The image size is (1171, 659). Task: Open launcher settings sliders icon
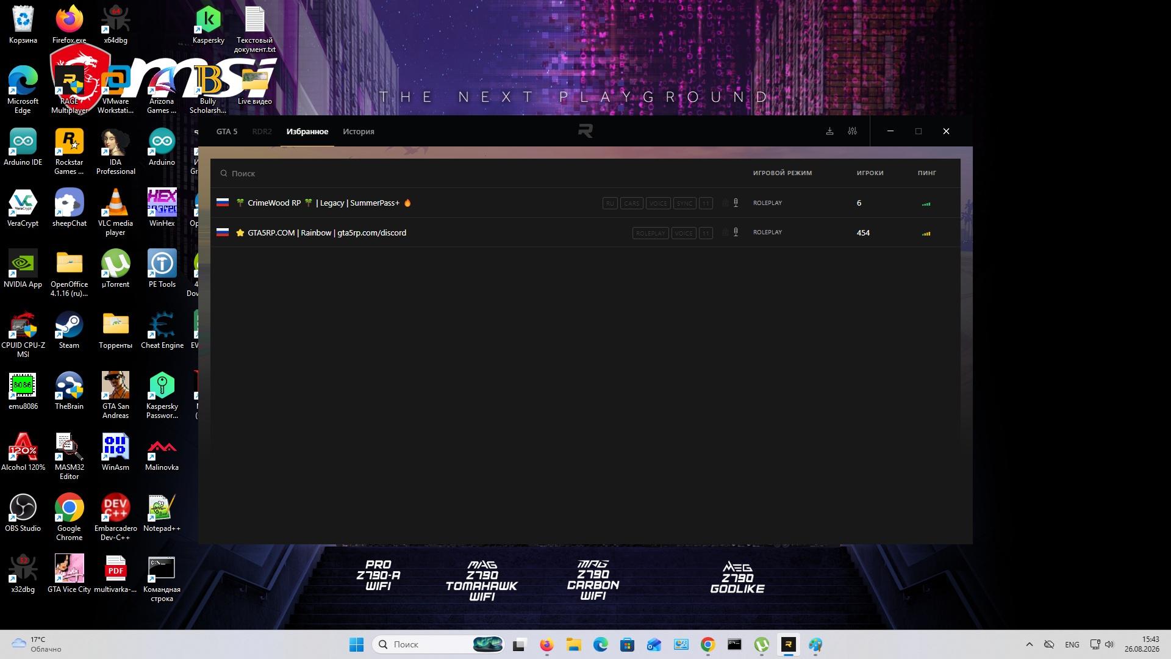[x=853, y=131]
